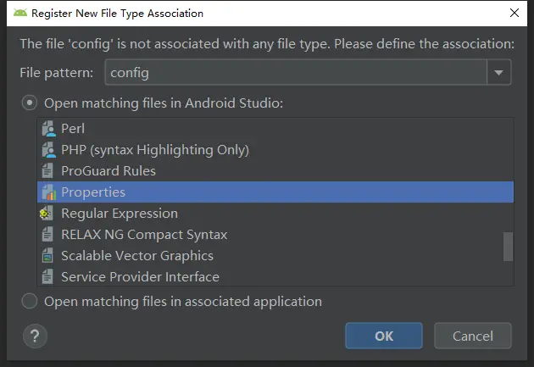The height and width of the screenshot is (367, 534).
Task: Click the Perl file type icon
Action: tap(47, 129)
